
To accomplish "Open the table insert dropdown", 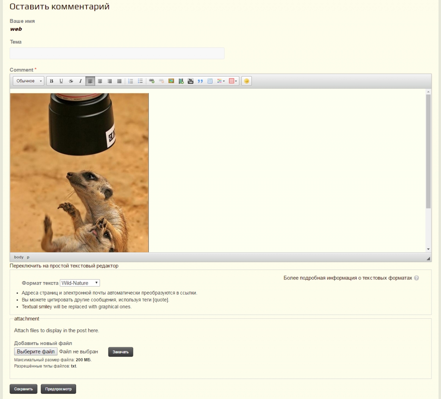I will coord(233,81).
